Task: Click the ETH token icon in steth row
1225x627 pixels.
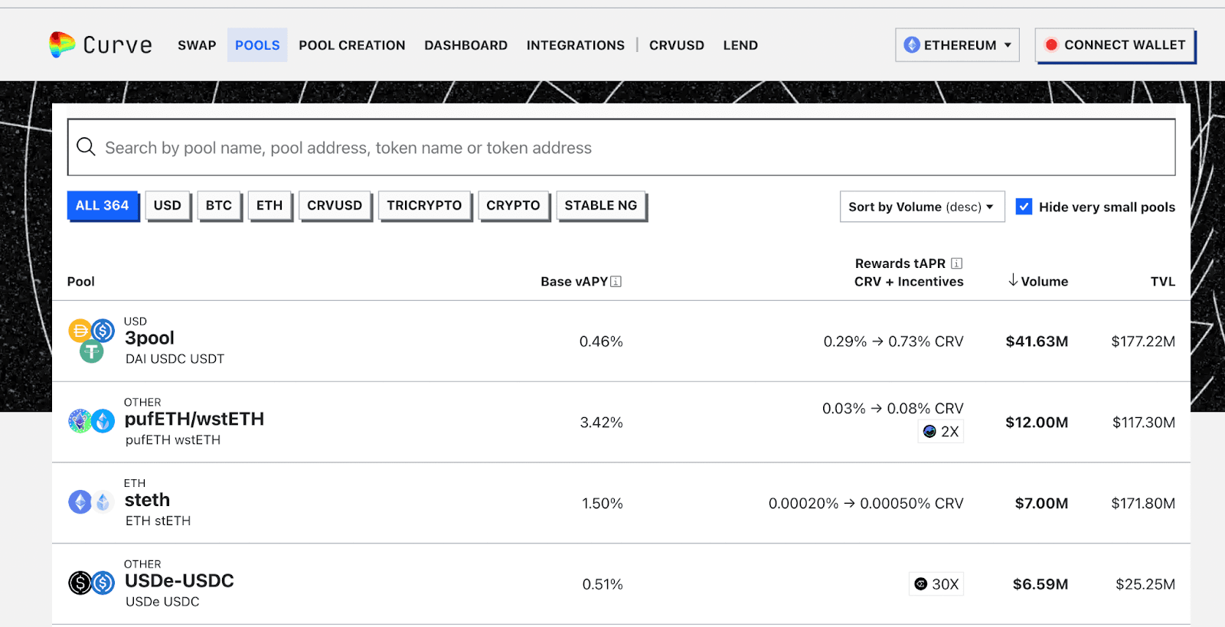Action: pyautogui.click(x=80, y=502)
